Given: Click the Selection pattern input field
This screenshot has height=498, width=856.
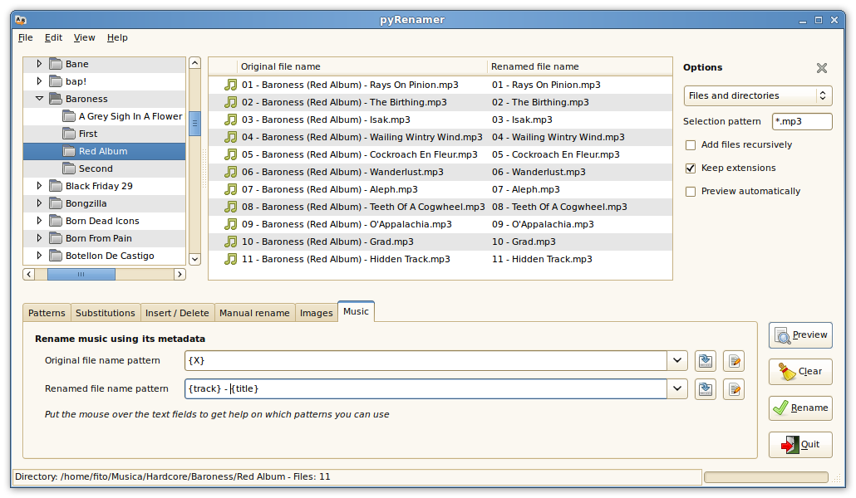Looking at the screenshot, I should [x=802, y=122].
